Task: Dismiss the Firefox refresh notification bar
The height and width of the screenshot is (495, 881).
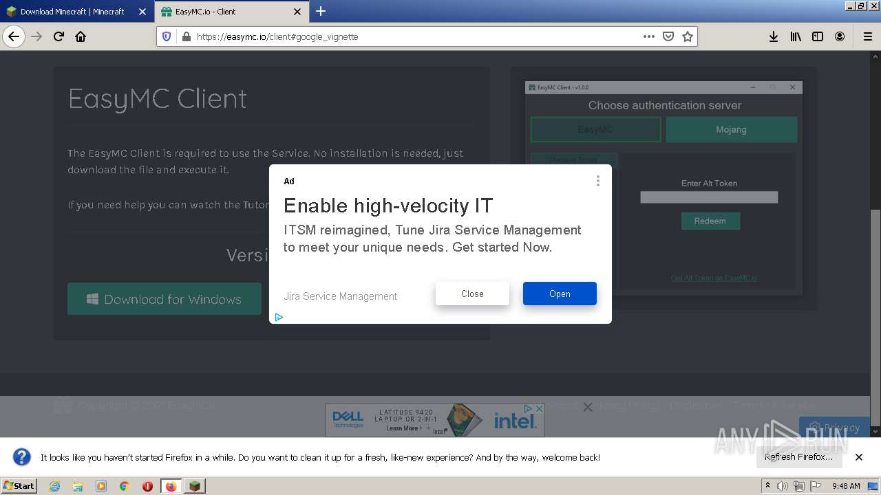Action: pyautogui.click(x=859, y=457)
